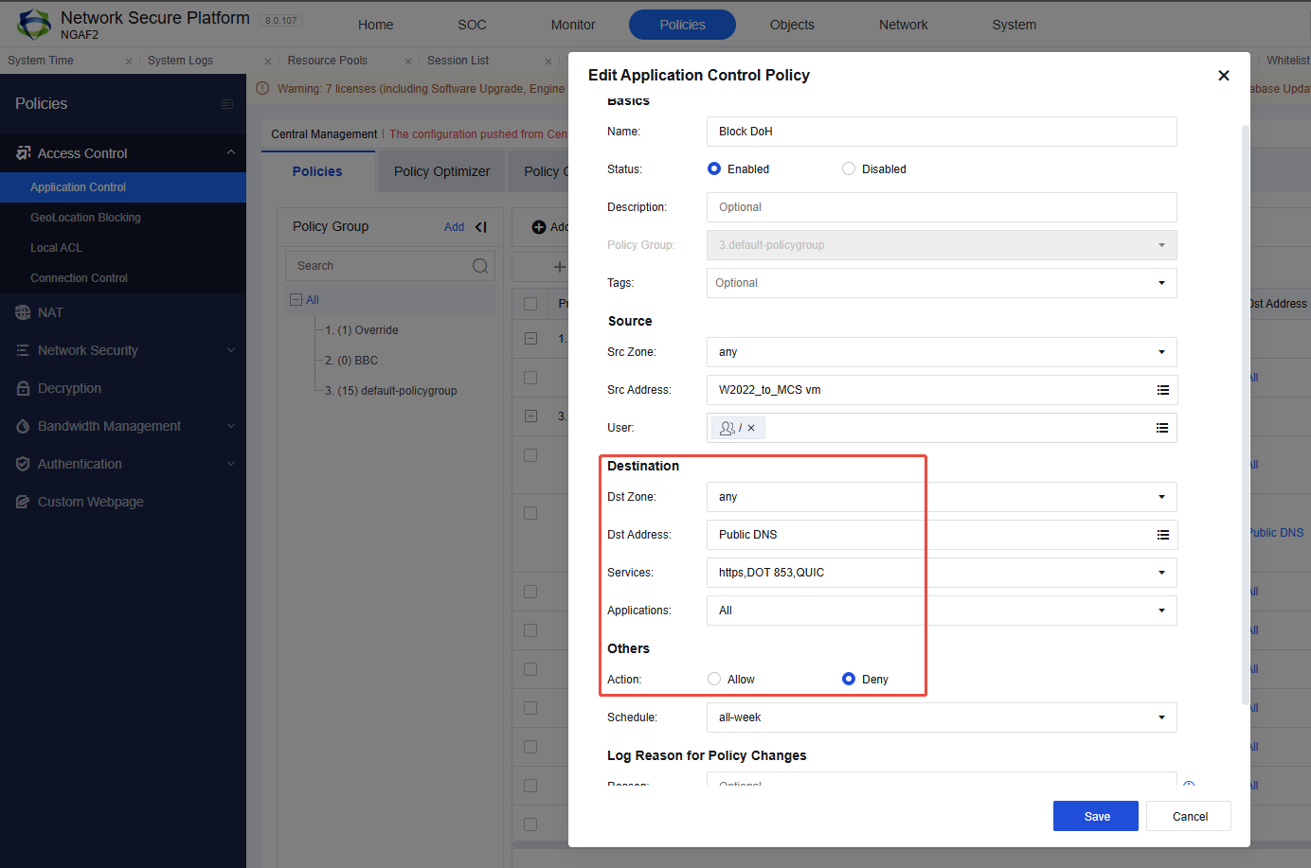Screen dimensions: 1311x868
Task: Click the plus Add policy icon
Action: coord(539,227)
